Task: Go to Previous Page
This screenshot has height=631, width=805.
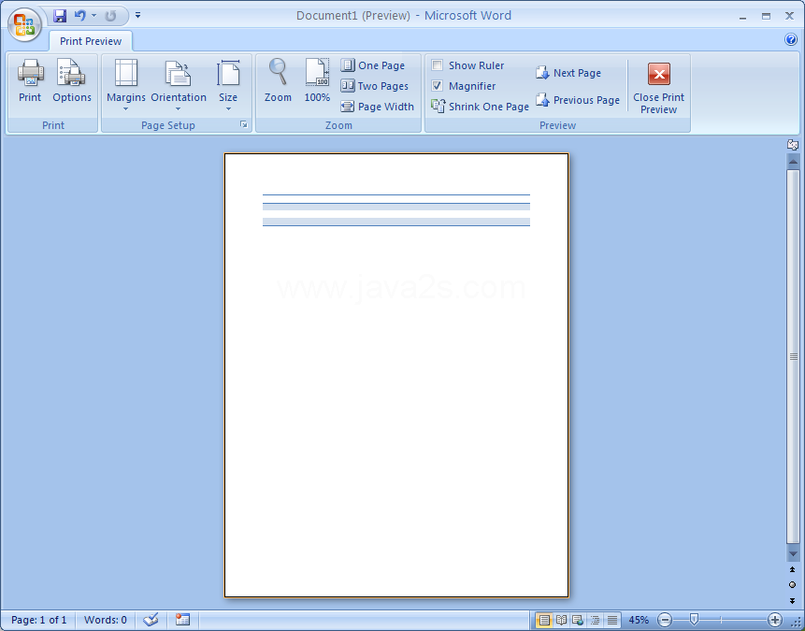Action: 578,100
